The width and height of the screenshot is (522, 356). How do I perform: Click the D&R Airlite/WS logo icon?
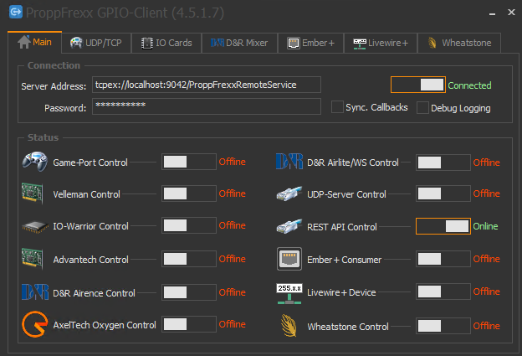pos(289,162)
